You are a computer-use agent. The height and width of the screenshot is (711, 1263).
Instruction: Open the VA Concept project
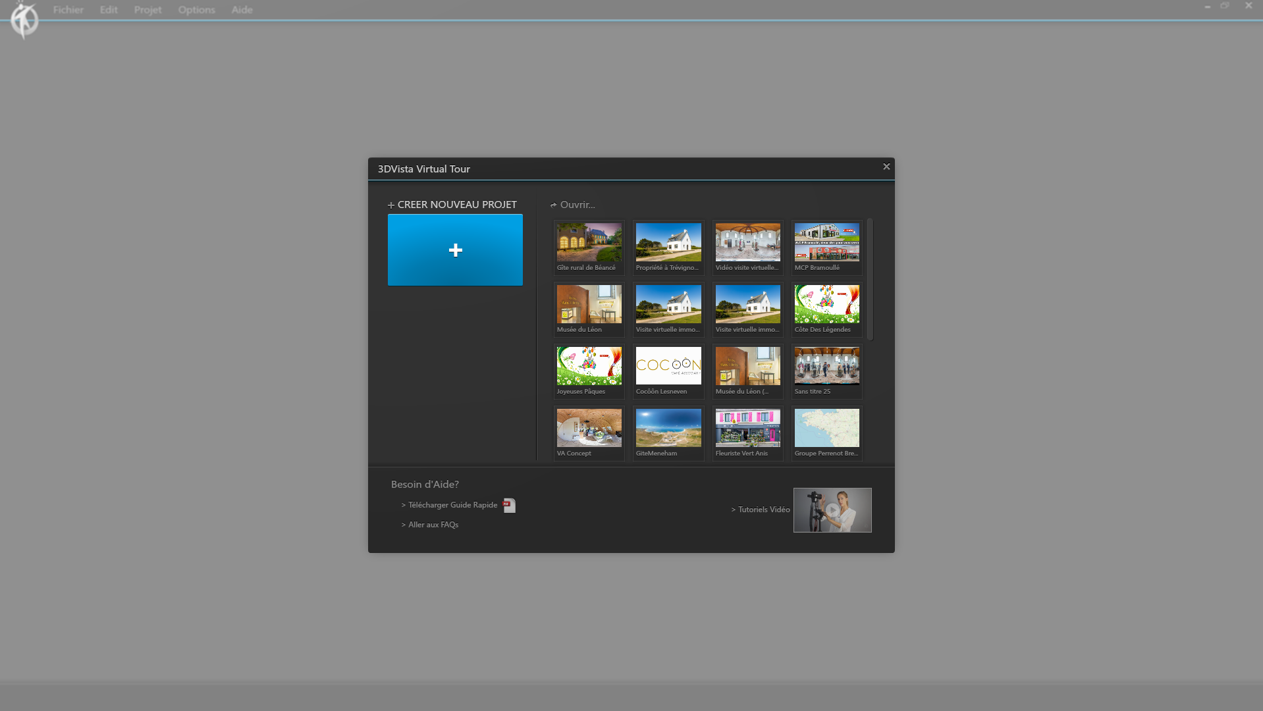[589, 433]
